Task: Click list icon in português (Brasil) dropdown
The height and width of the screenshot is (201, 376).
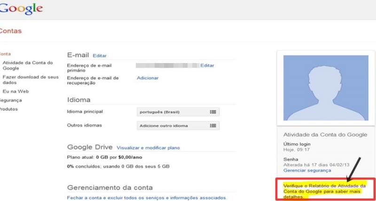Action: click(x=213, y=112)
